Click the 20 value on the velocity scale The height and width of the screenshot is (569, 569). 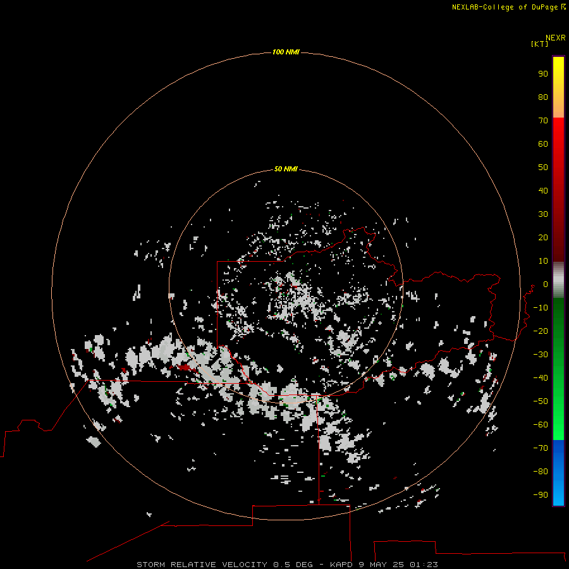tap(543, 237)
